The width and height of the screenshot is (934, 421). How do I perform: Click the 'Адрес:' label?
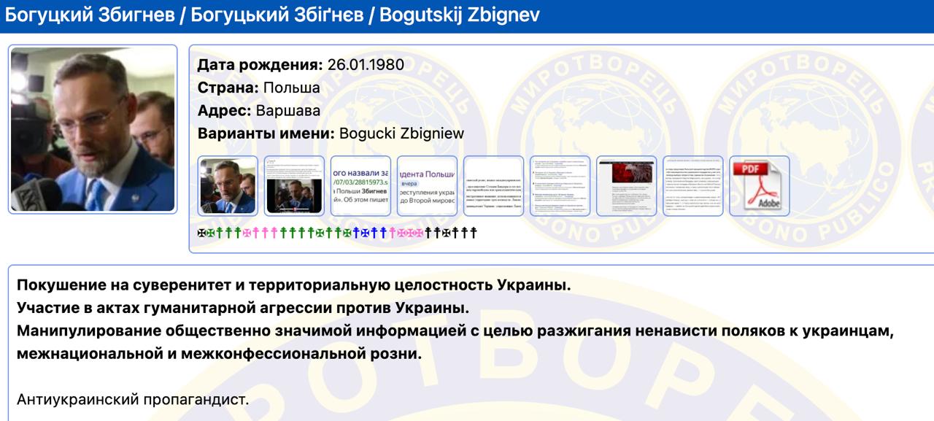click(x=224, y=111)
